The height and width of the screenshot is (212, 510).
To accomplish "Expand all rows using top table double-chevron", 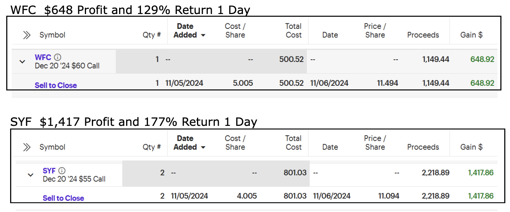I will pyautogui.click(x=26, y=35).
